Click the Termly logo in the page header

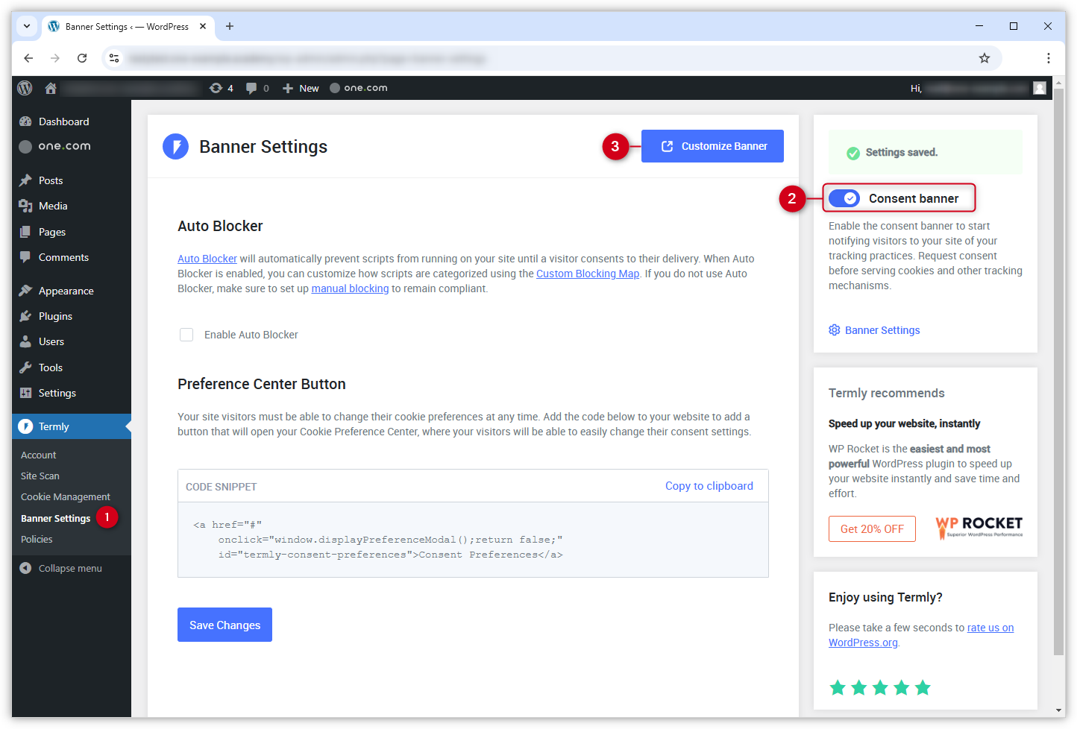175,146
